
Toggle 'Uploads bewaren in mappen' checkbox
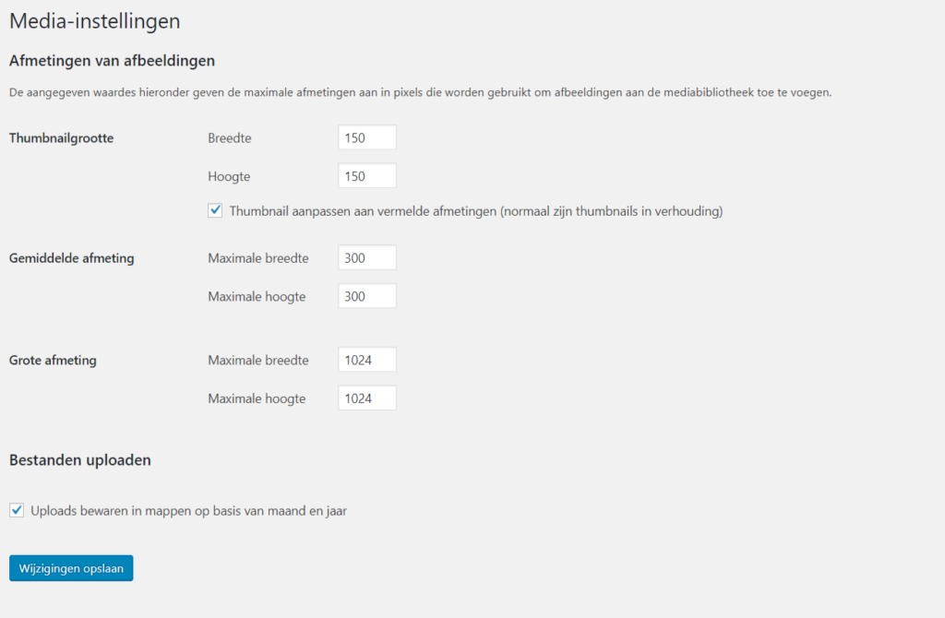17,510
